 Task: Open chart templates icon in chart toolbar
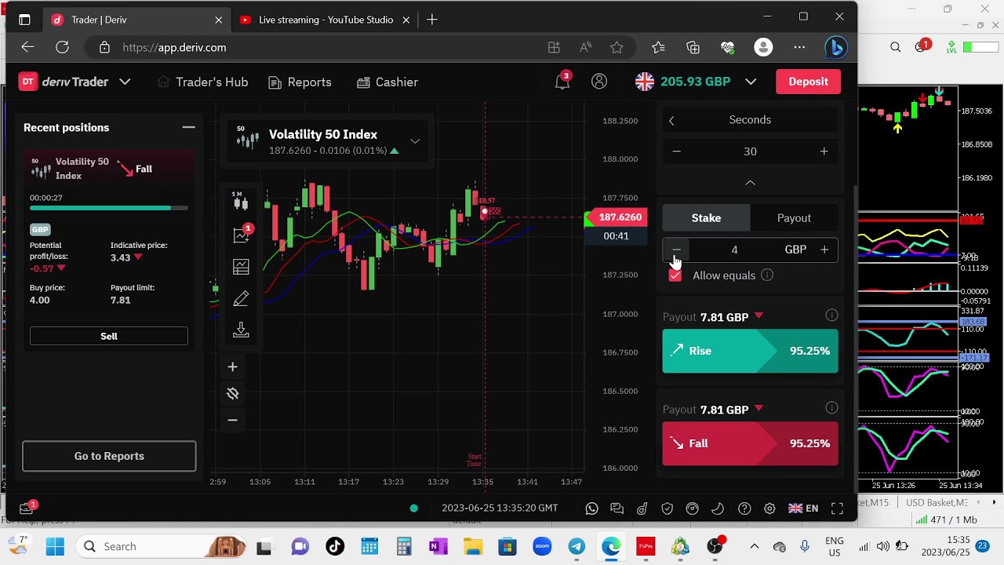click(x=241, y=267)
